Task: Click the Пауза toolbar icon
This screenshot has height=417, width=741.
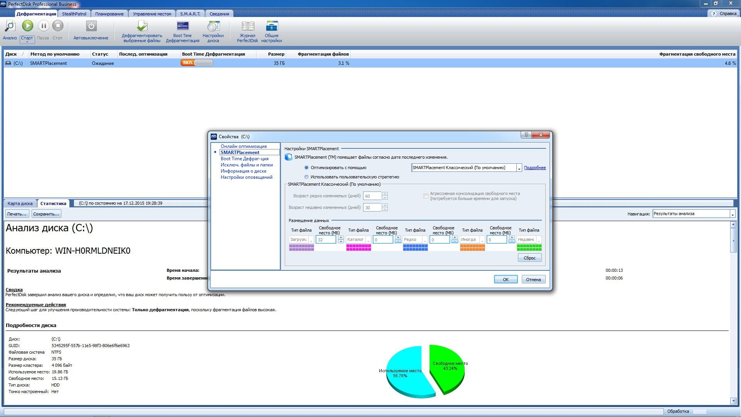Action: click(43, 26)
